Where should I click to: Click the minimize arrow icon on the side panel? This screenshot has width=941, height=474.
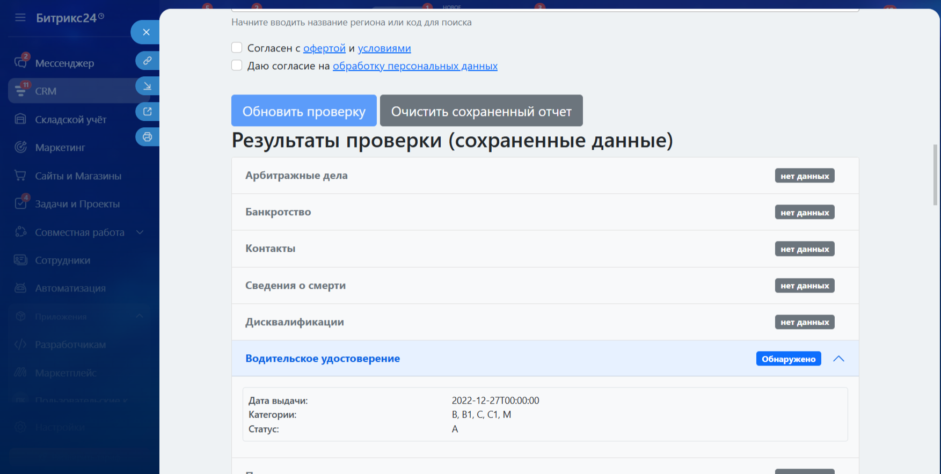[x=148, y=86]
